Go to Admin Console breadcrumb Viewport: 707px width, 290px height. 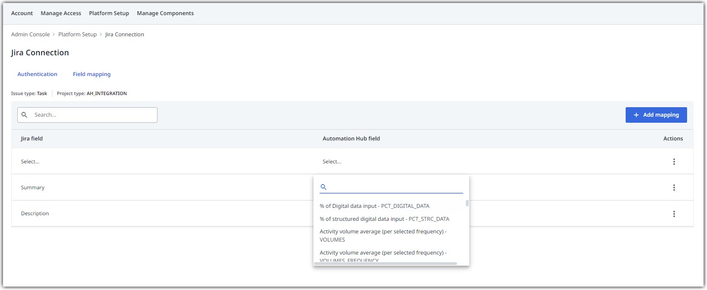tap(30, 35)
